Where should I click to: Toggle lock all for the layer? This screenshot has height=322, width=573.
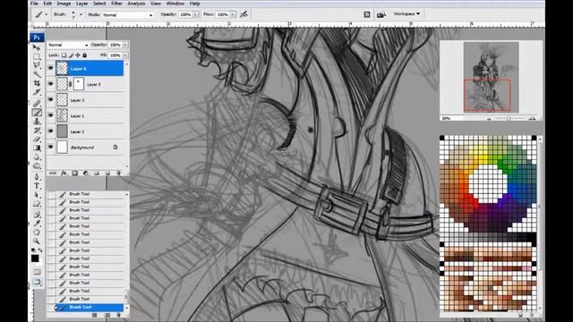point(84,55)
